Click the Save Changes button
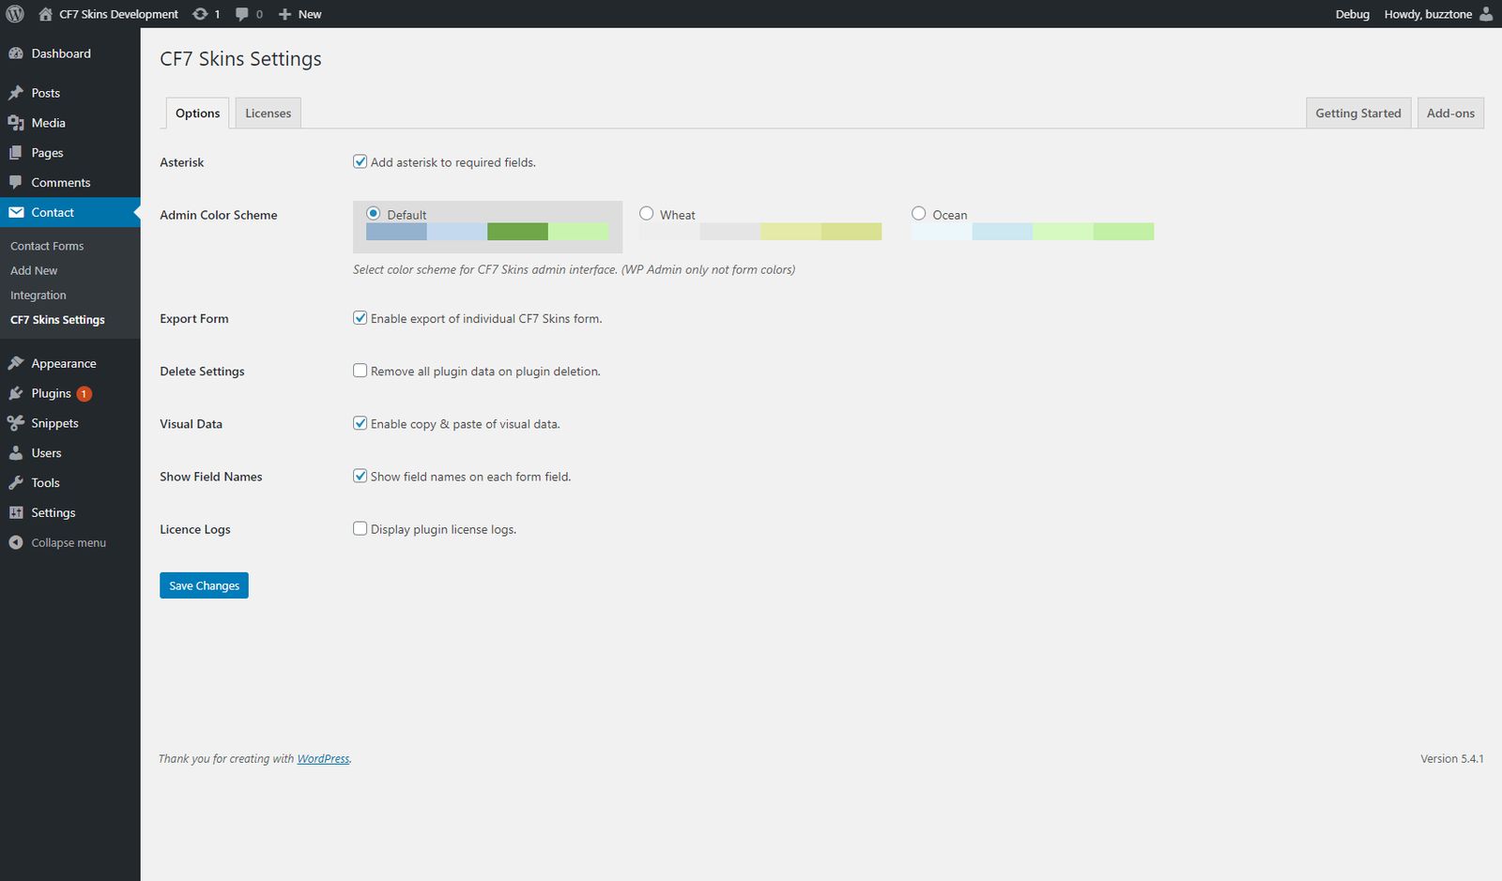Screen dimensions: 1502x881 (x=204, y=585)
